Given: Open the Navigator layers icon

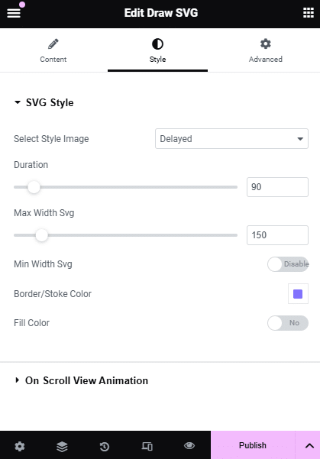Looking at the screenshot, I should [62, 446].
